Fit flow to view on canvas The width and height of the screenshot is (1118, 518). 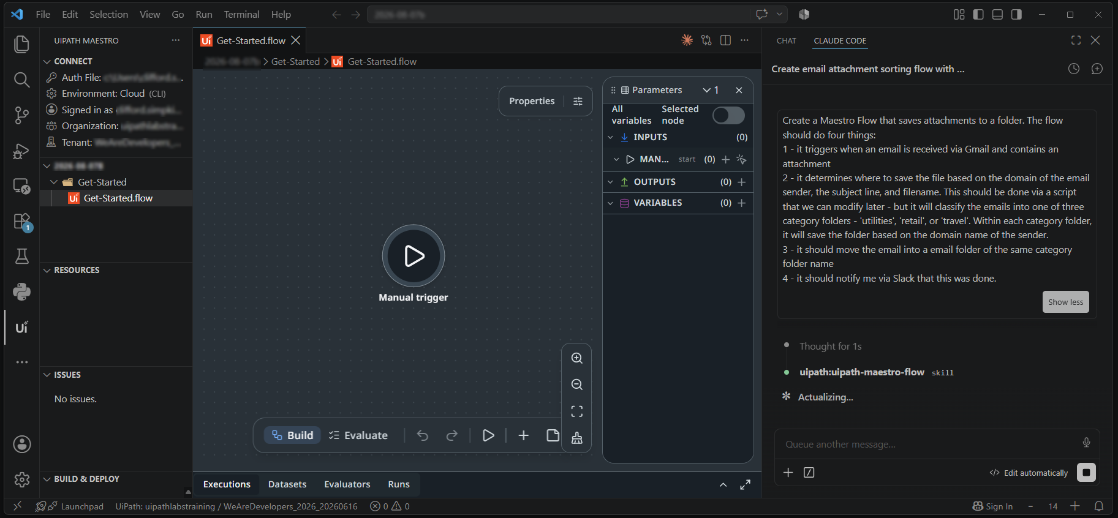576,411
